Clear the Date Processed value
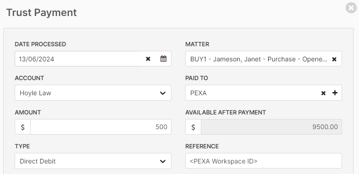This screenshot has height=174, width=359. coord(148,59)
